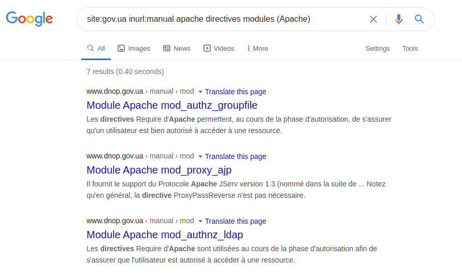Switch to the News tab

[x=177, y=48]
